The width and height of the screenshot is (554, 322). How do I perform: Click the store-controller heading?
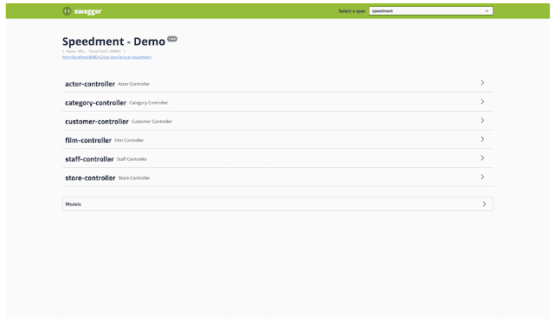(90, 177)
